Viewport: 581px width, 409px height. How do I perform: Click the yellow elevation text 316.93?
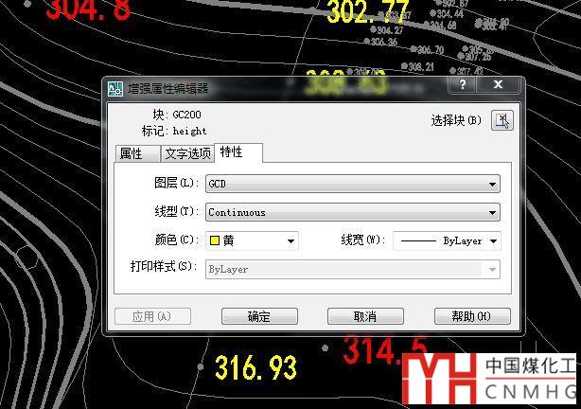point(256,367)
